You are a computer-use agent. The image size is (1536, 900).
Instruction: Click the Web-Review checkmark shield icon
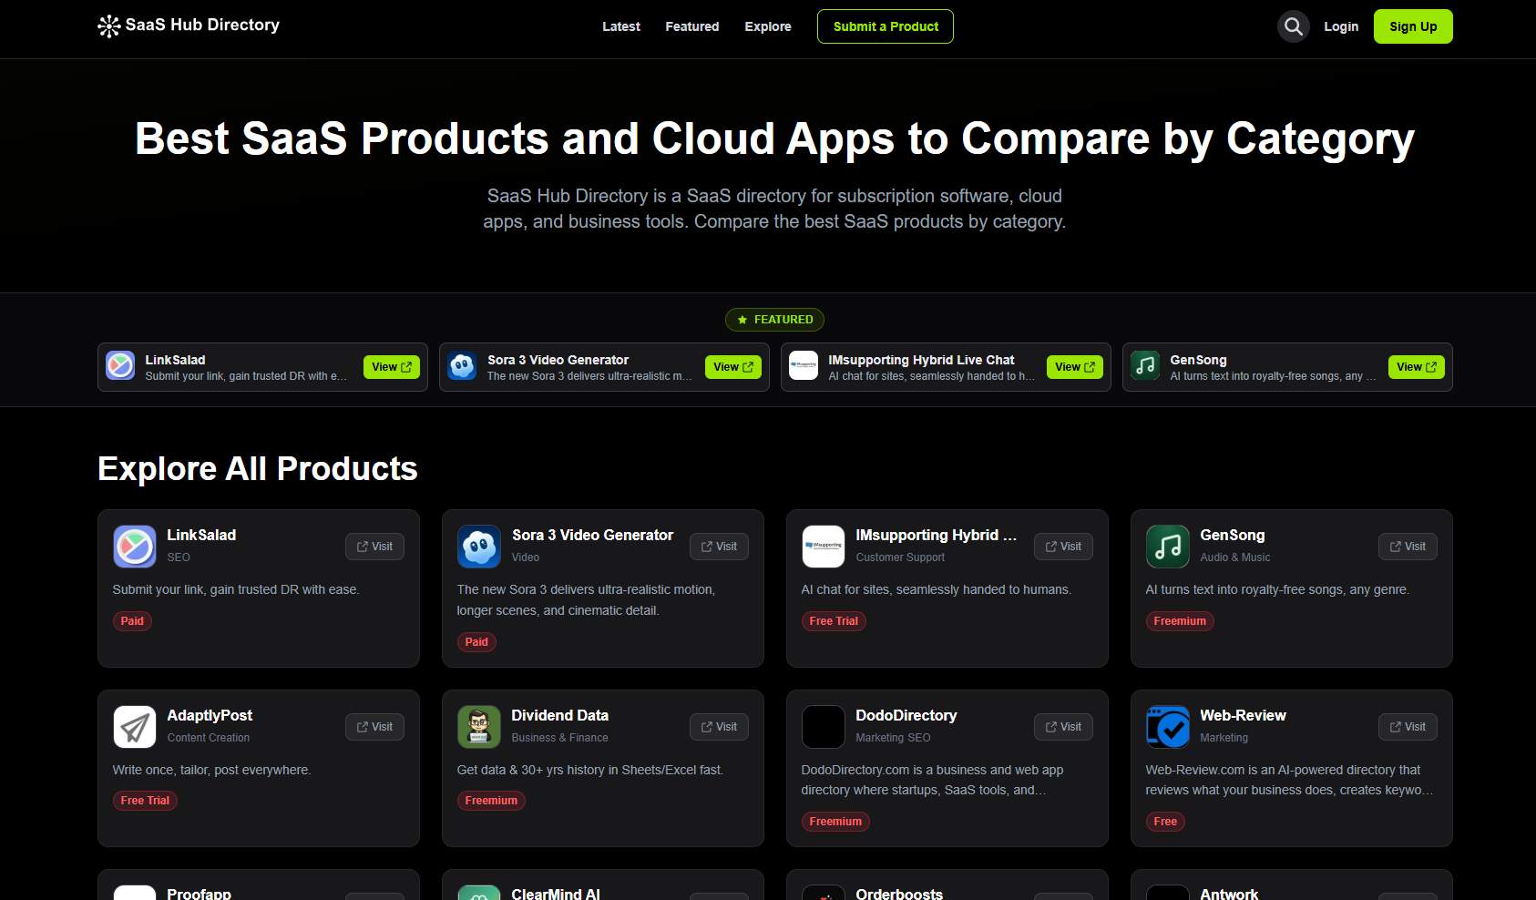(1167, 726)
